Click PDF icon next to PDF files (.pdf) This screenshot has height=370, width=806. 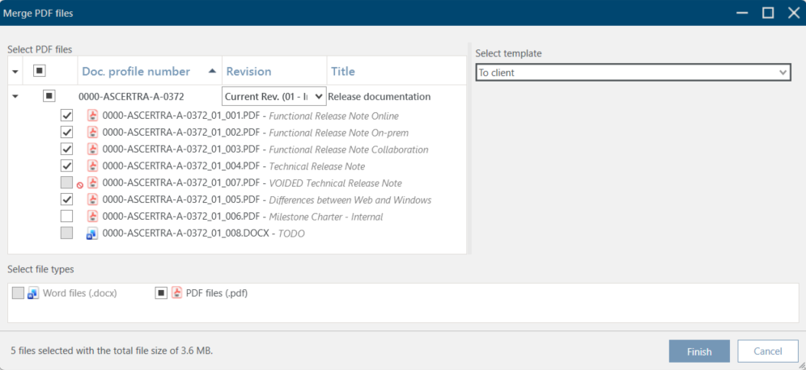pos(176,293)
